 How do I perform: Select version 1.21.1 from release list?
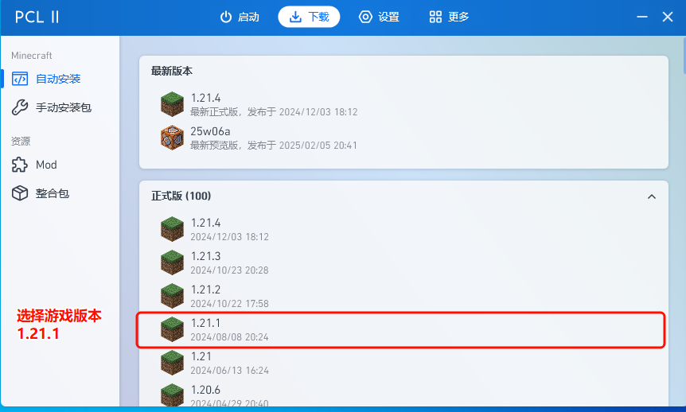pos(401,330)
